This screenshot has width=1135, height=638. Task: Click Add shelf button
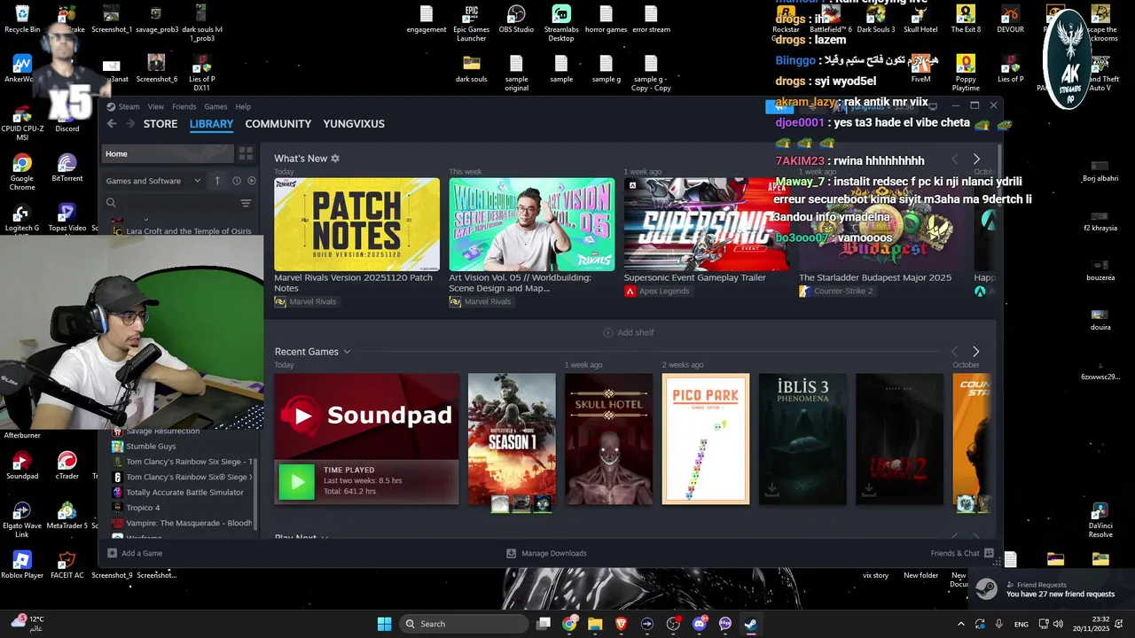(629, 332)
